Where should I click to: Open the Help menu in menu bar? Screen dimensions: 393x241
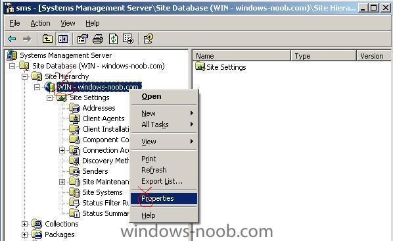pyautogui.click(x=93, y=23)
